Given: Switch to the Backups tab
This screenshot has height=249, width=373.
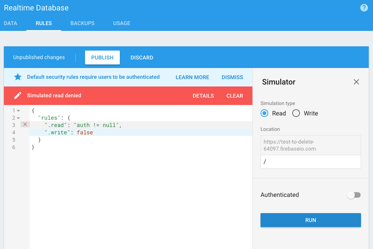Looking at the screenshot, I should [x=82, y=23].
